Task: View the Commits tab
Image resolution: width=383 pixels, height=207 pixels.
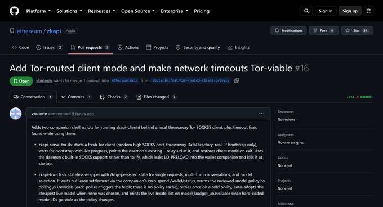Action: [x=76, y=97]
